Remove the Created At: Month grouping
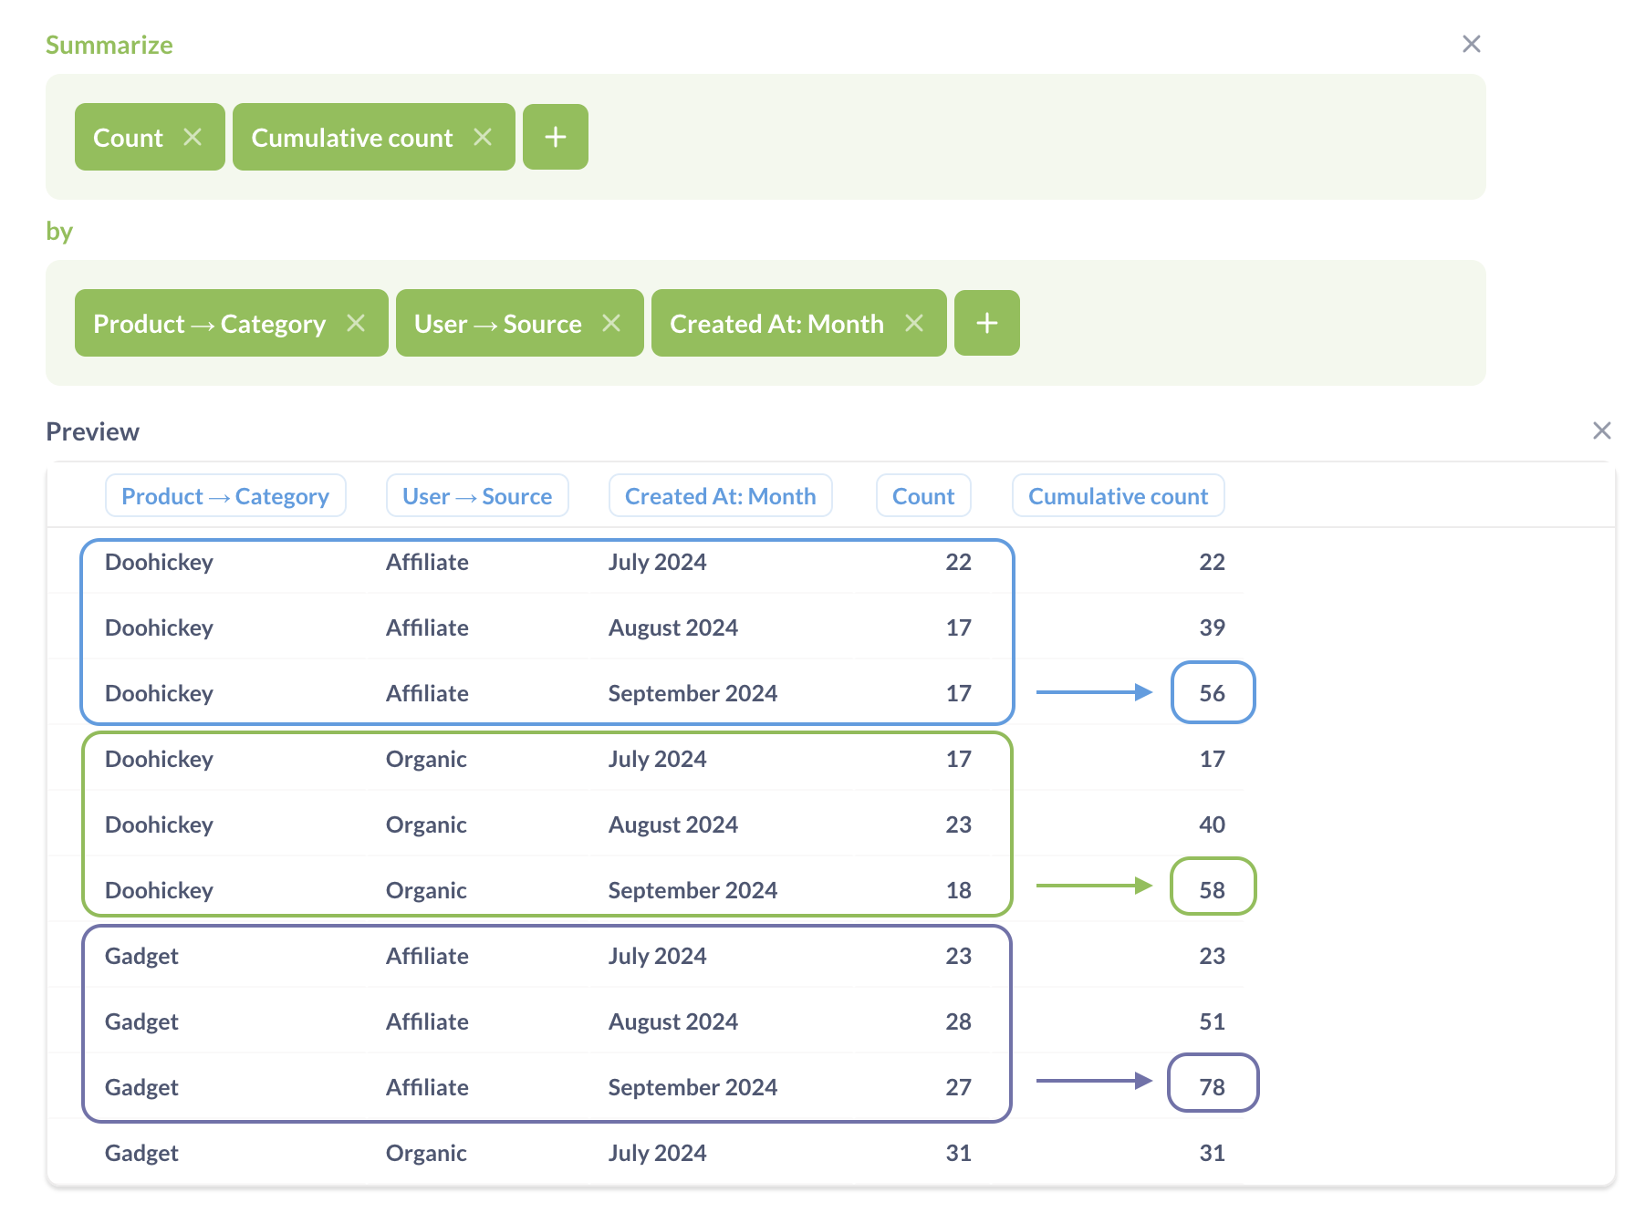The width and height of the screenshot is (1635, 1213). (x=915, y=323)
